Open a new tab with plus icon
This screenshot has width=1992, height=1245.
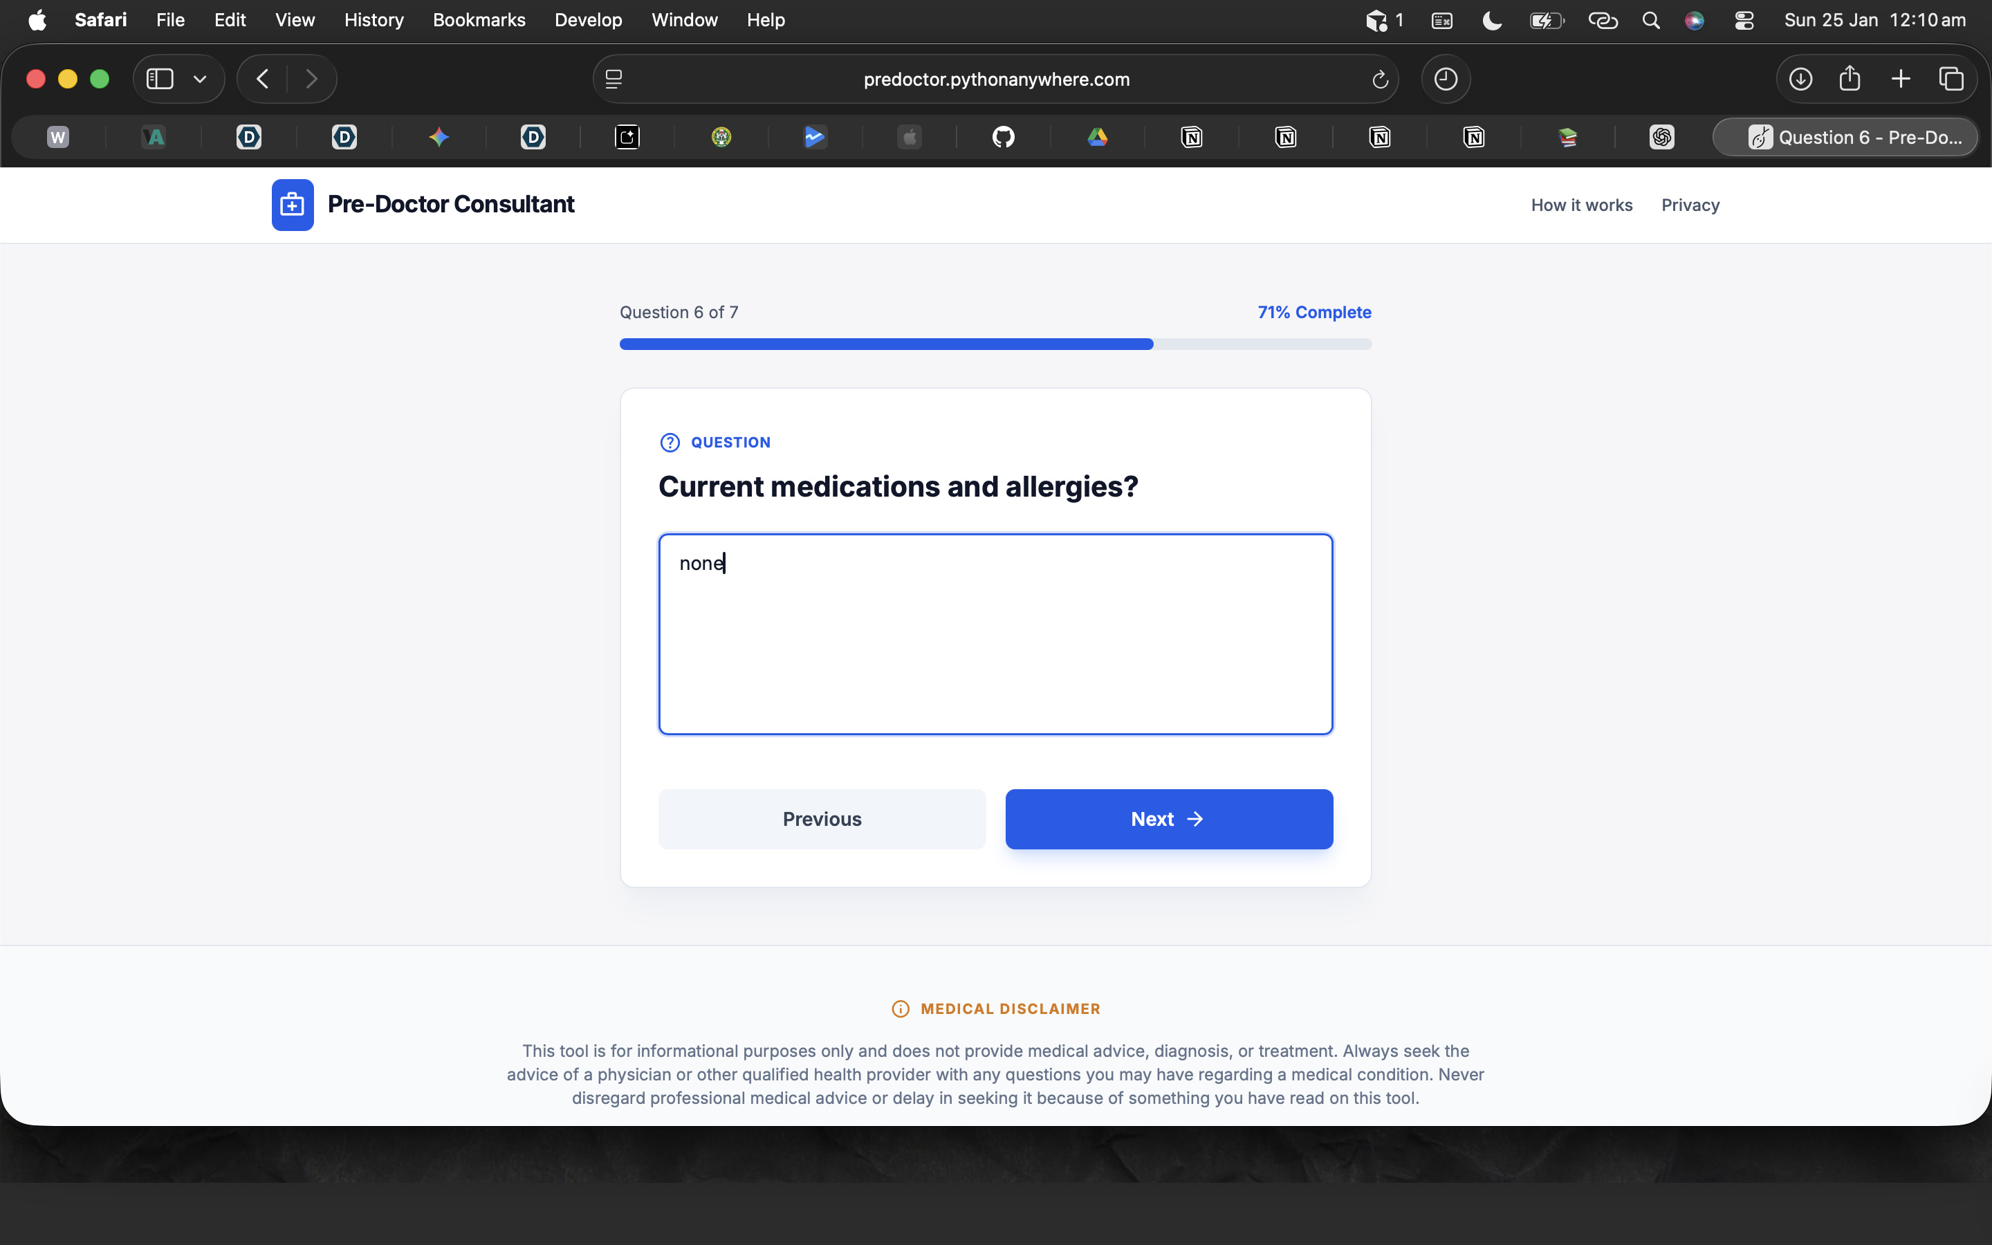[1901, 79]
